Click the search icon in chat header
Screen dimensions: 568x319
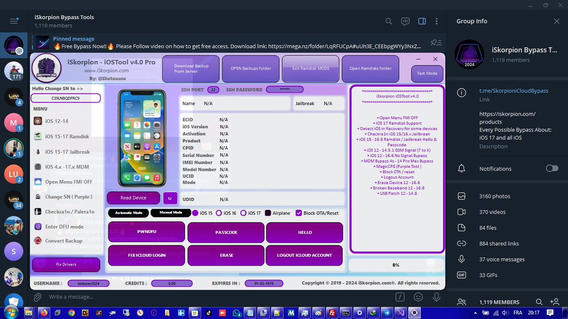[x=389, y=21]
